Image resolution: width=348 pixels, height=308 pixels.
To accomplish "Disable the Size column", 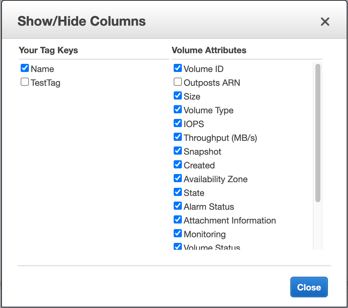I will (178, 95).
